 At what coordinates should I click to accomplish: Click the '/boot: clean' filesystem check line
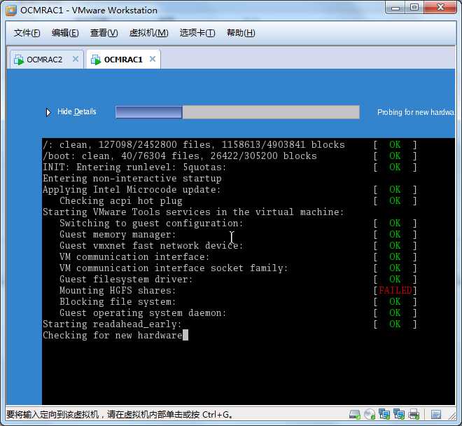(x=180, y=156)
